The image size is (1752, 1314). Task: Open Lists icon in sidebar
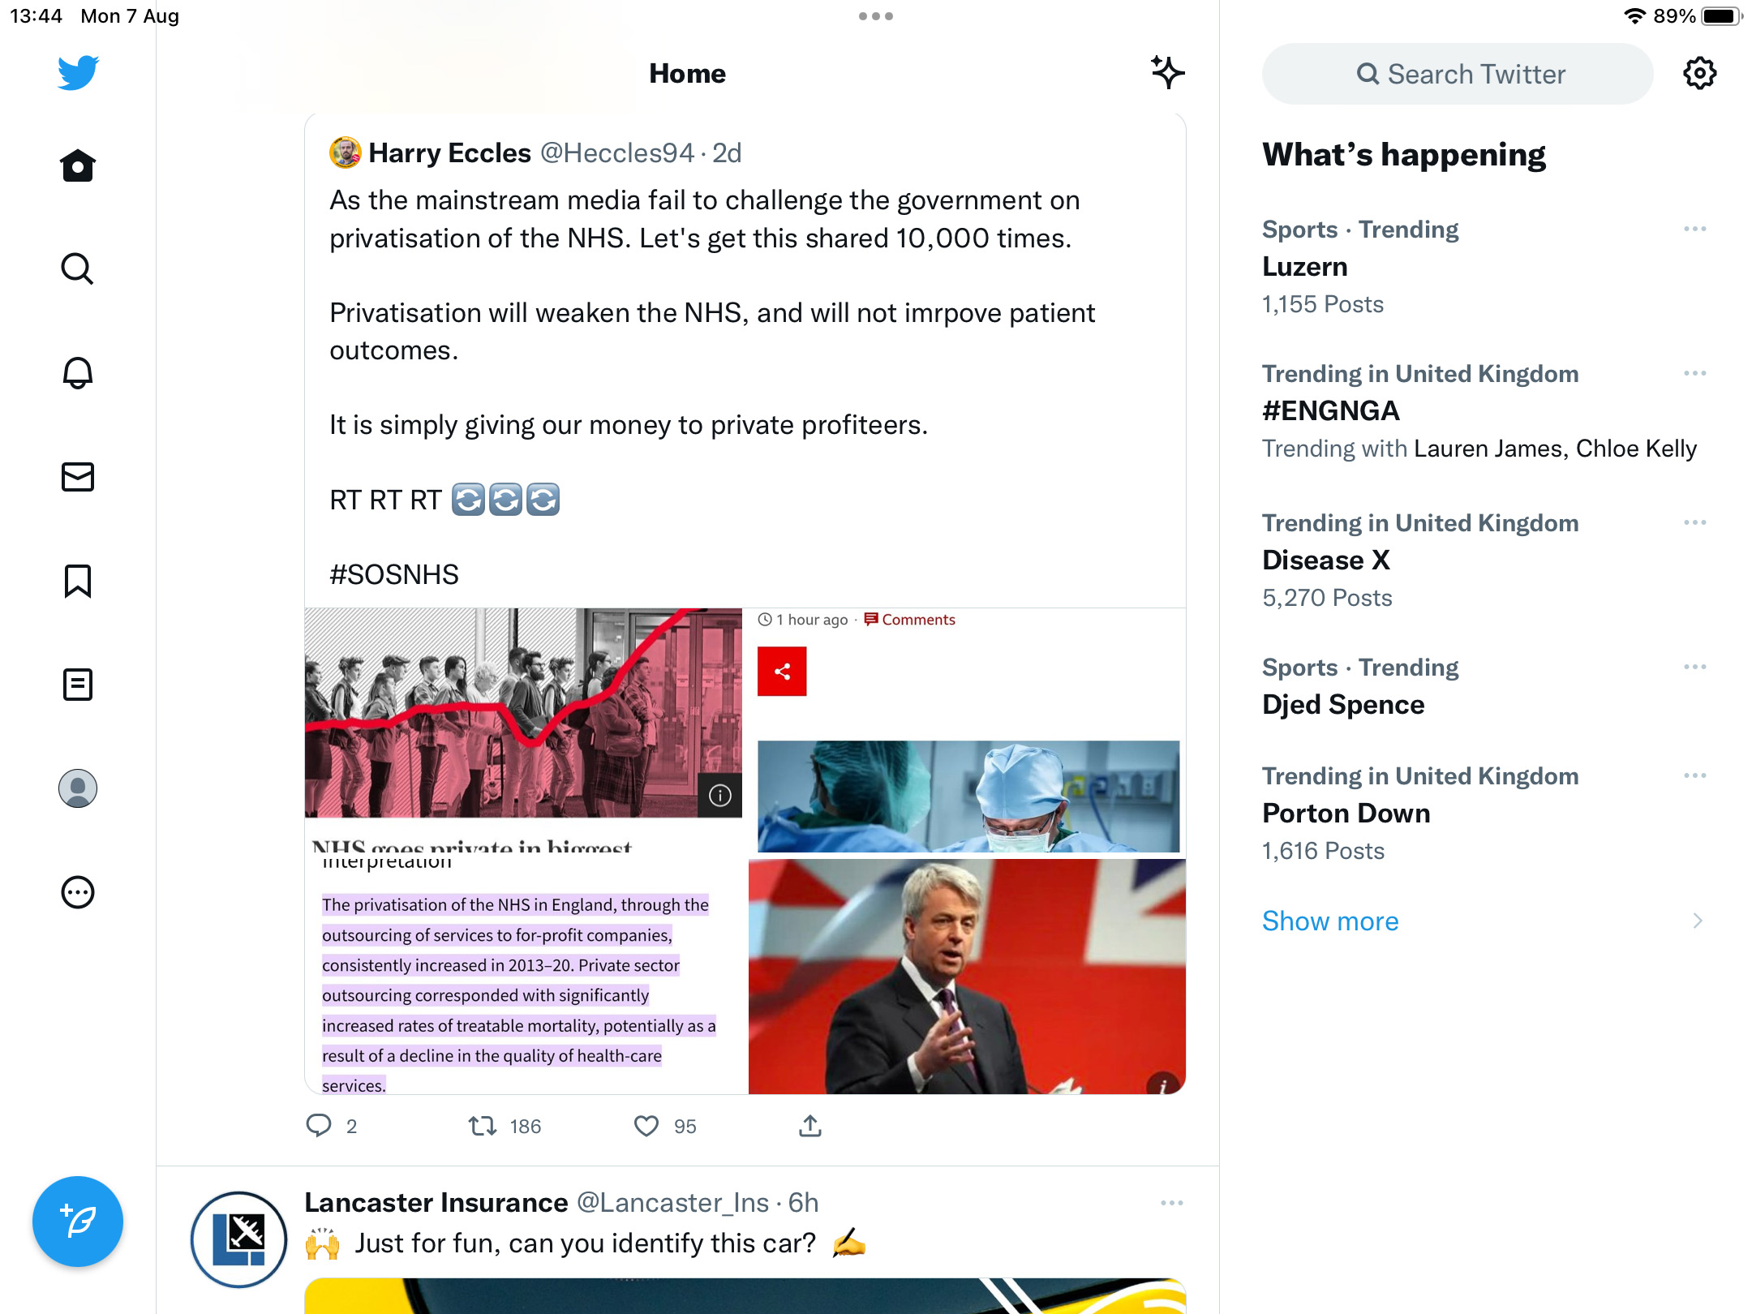click(78, 685)
